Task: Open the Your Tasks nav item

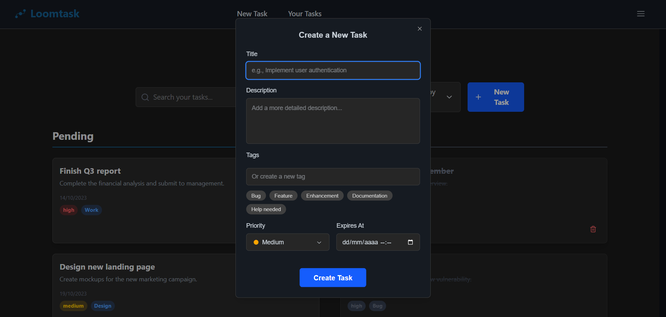Action: coord(305,14)
